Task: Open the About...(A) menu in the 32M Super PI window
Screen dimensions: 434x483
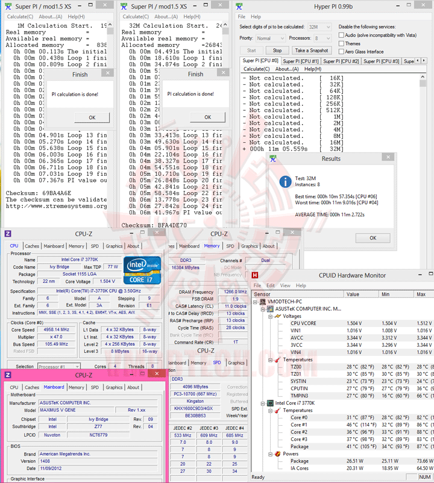Action: click(x=166, y=17)
